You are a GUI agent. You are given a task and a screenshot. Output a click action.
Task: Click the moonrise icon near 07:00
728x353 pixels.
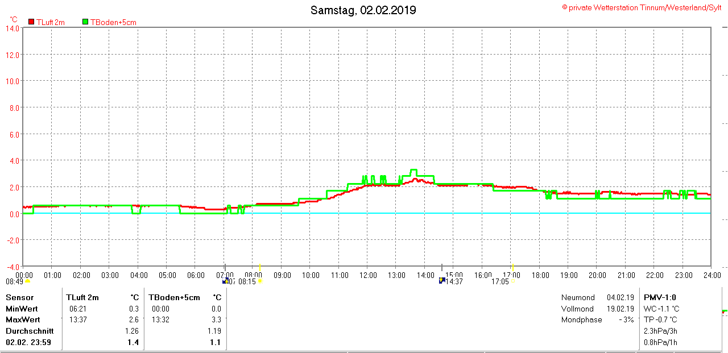(225, 281)
